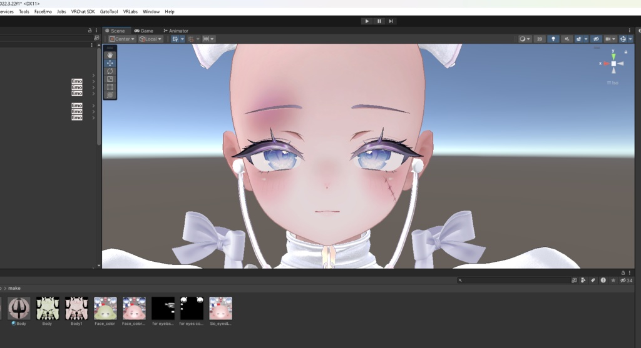The width and height of the screenshot is (641, 348).
Task: Select the Scale tool
Action: click(110, 79)
